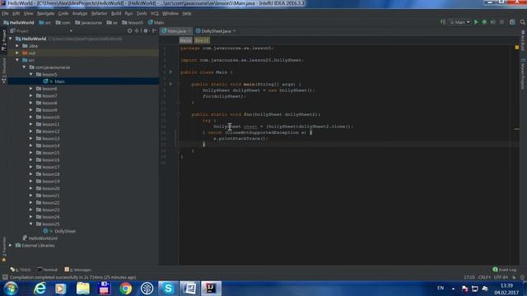Click the Main breadcrumb in navigation bar
Image resolution: width=527 pixels, height=296 pixels.
pos(156,22)
